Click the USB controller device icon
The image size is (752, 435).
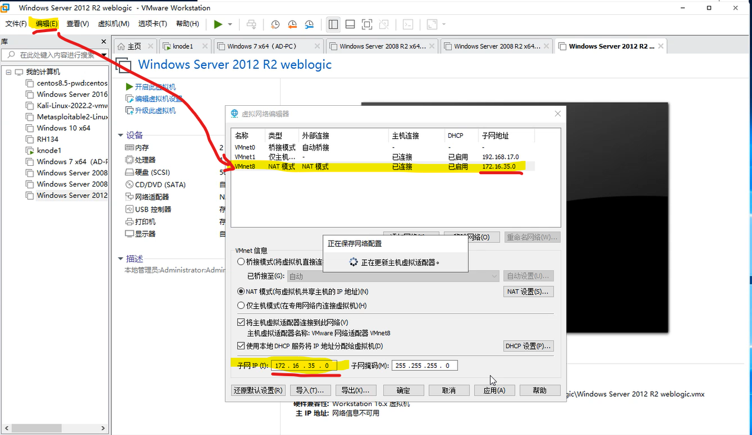130,209
